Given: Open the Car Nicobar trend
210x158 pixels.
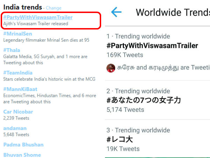Looking at the screenshot, I should point(18,112).
